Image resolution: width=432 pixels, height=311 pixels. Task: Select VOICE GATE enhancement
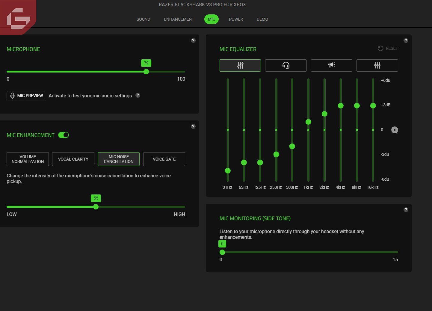[164, 159]
